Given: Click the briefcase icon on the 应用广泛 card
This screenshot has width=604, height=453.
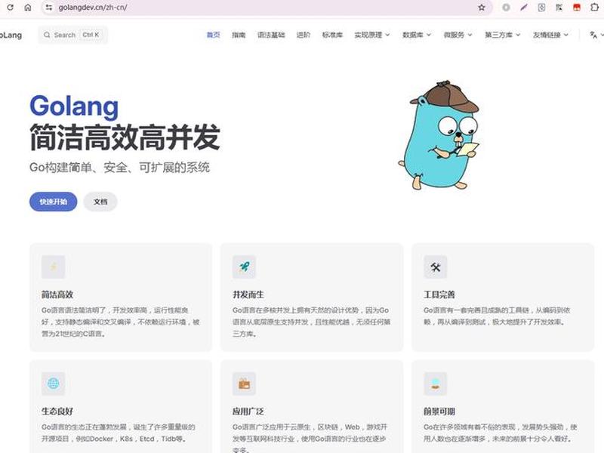Looking at the screenshot, I should pyautogui.click(x=244, y=384).
